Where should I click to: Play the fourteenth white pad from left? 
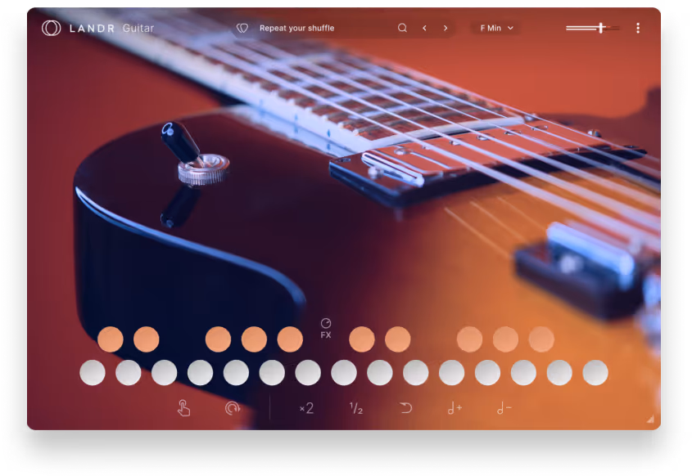pyautogui.click(x=559, y=372)
